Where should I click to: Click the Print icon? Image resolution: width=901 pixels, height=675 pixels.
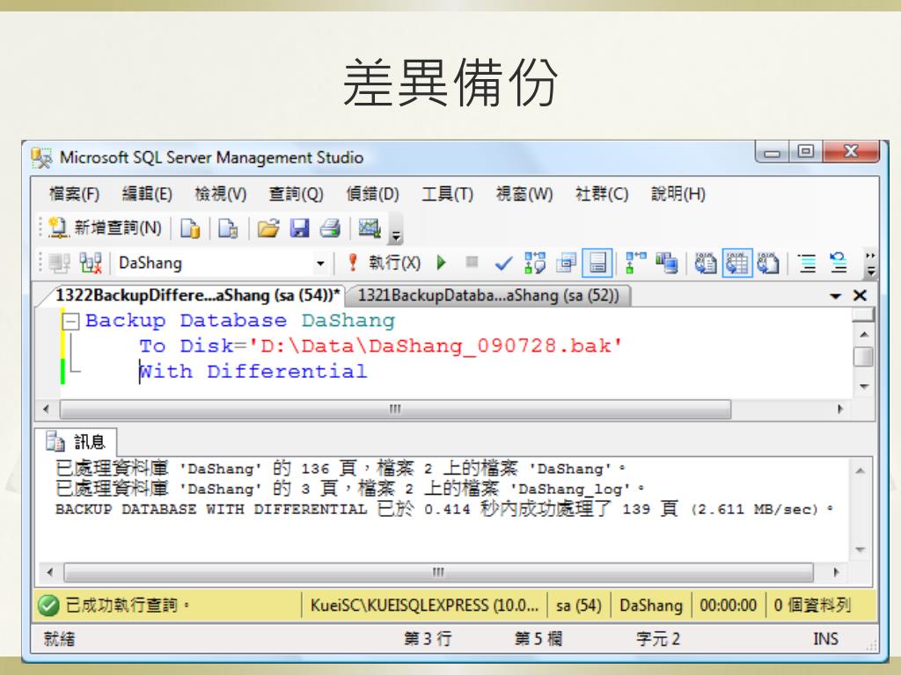tap(330, 229)
